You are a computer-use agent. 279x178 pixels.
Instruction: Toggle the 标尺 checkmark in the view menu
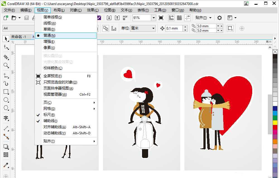49,115
